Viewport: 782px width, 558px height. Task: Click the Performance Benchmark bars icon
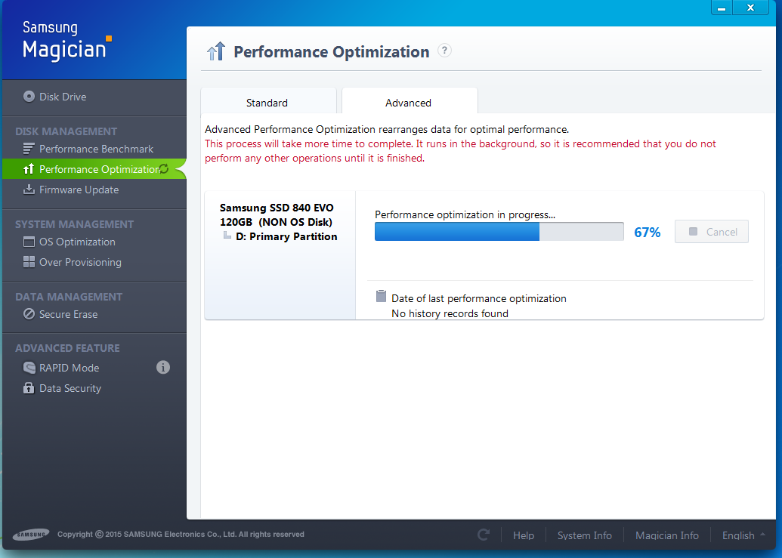[29, 149]
